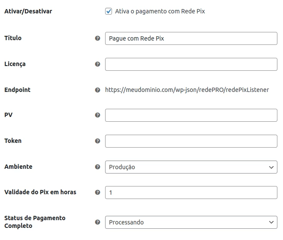Click help icon next to Título

pos(97,38)
